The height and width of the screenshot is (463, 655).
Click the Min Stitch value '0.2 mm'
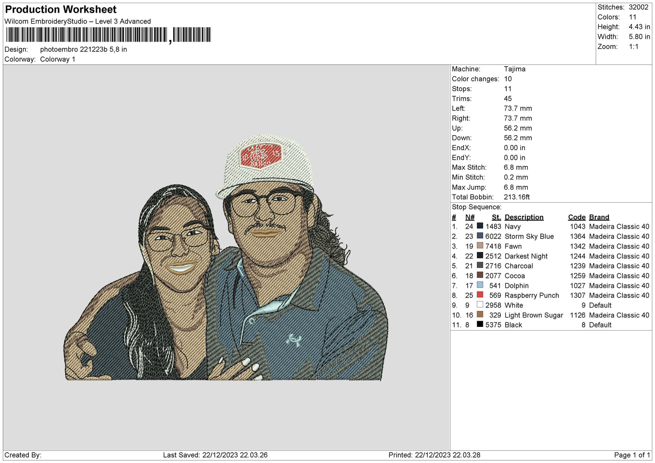(x=516, y=177)
